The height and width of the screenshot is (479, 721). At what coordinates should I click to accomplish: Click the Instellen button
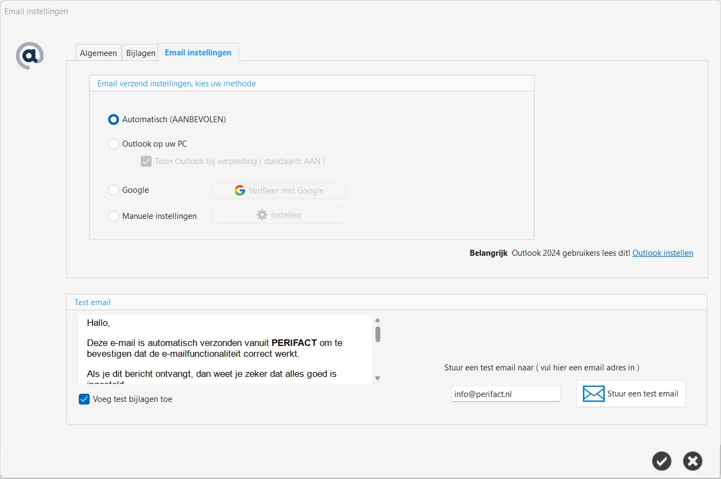[x=279, y=215]
